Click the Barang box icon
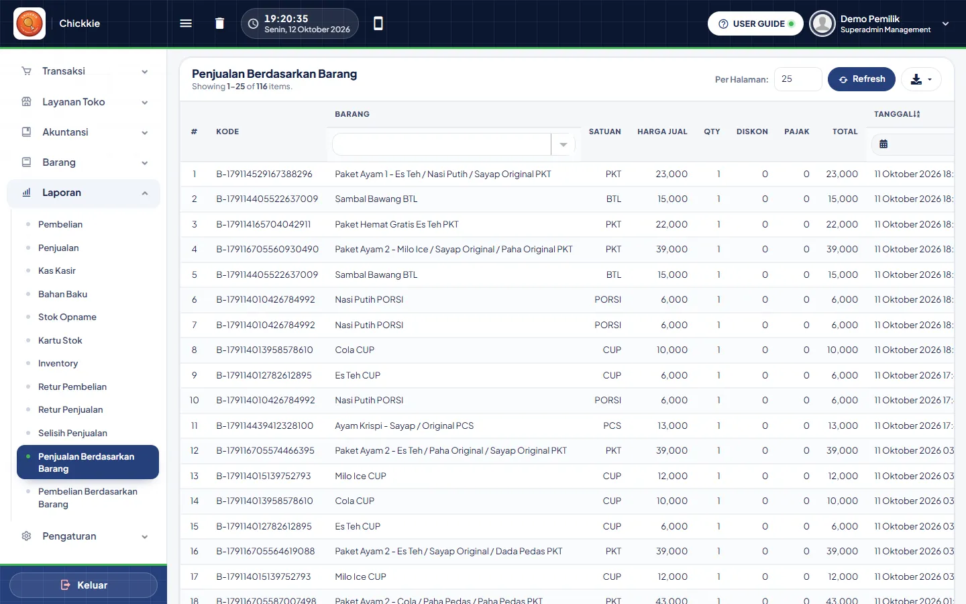Image resolution: width=966 pixels, height=604 pixels. 26,162
